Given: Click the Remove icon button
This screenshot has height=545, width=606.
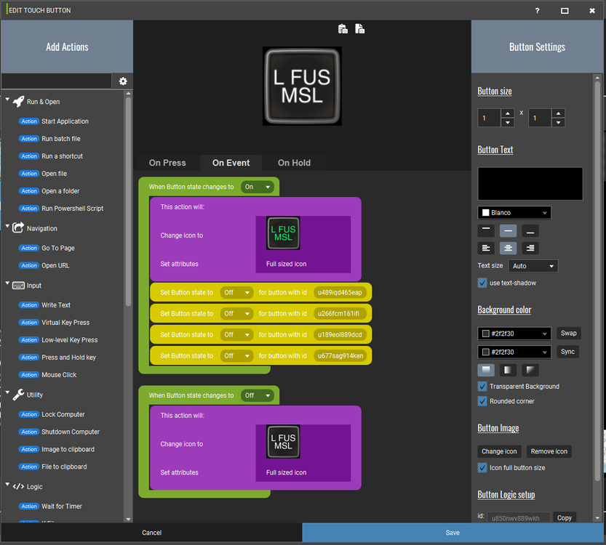Looking at the screenshot, I should (x=549, y=451).
